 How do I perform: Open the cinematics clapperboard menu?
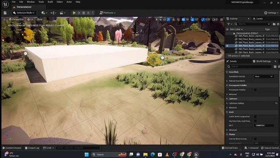pyautogui.click(x=63, y=13)
